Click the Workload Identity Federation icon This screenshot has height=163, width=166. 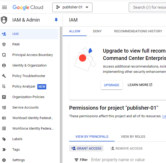pos(4,118)
